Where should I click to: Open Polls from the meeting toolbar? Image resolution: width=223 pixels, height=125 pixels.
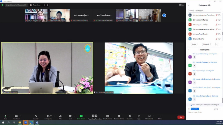(x=60, y=116)
